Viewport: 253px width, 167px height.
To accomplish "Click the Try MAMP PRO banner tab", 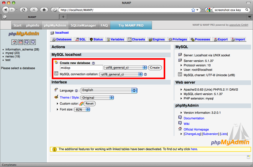I will [x=131, y=25].
